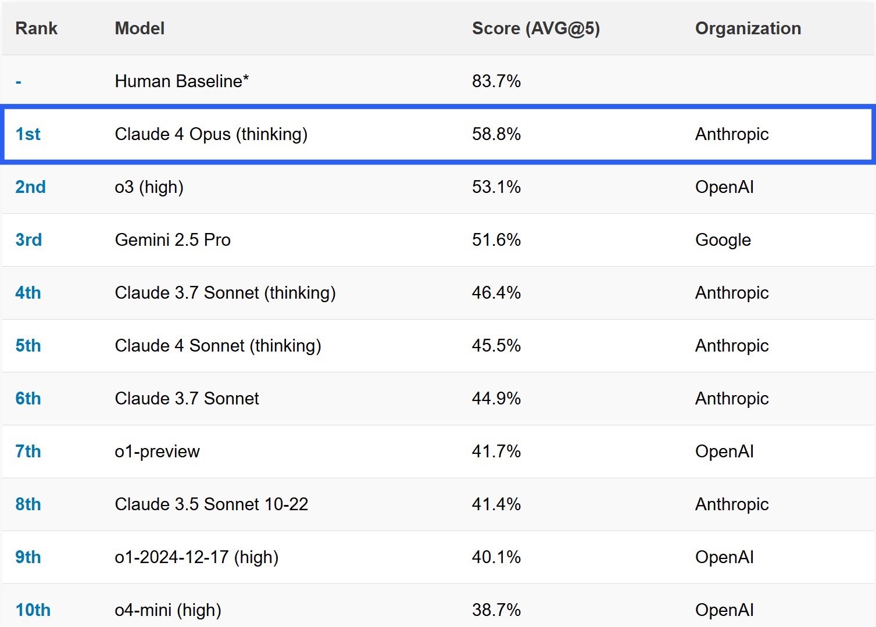This screenshot has width=876, height=627.
Task: Click the 44.9% score cell
Action: click(x=496, y=399)
